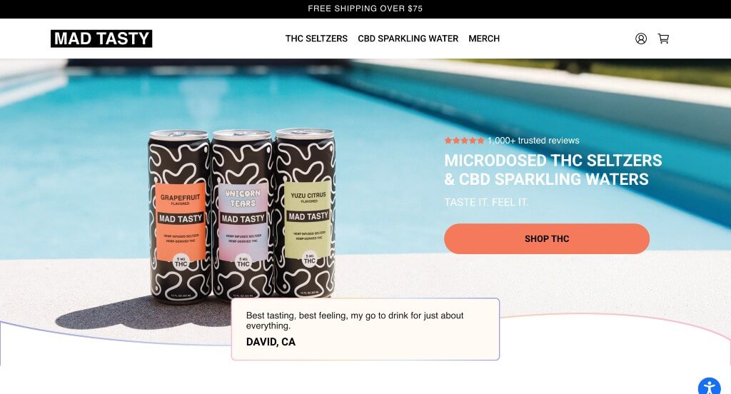Open the shopping cart icon
Image resolution: width=731 pixels, height=394 pixels.
point(663,39)
